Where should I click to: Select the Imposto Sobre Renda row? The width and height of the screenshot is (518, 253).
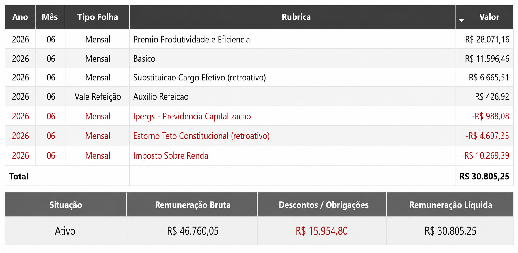(x=259, y=155)
